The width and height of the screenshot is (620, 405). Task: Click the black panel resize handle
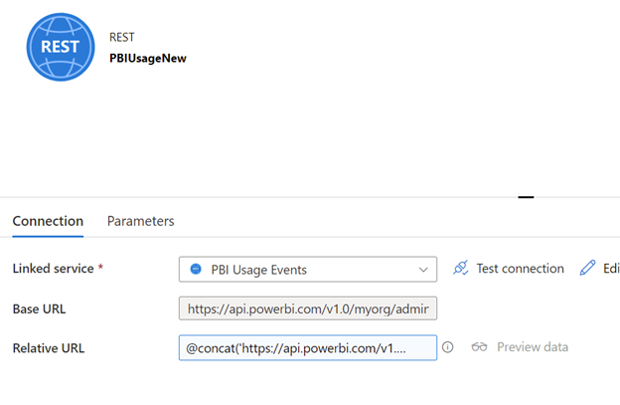point(526,197)
